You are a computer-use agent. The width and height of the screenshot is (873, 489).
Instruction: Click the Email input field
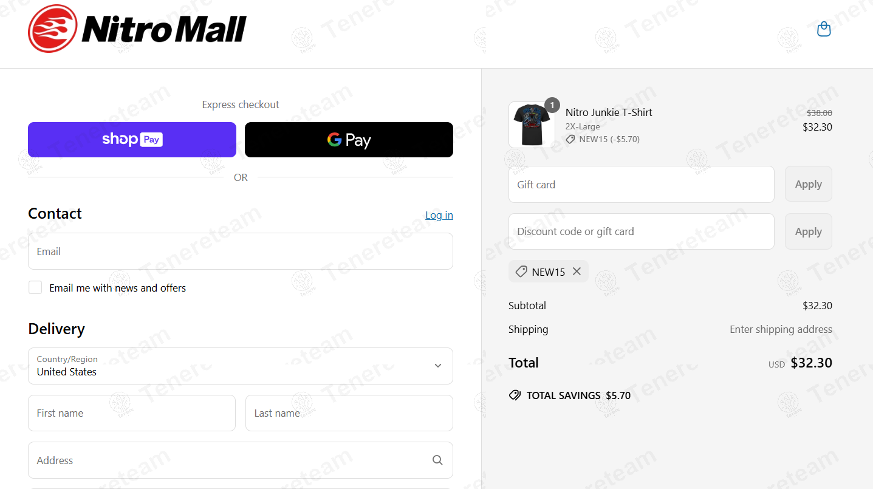241,251
